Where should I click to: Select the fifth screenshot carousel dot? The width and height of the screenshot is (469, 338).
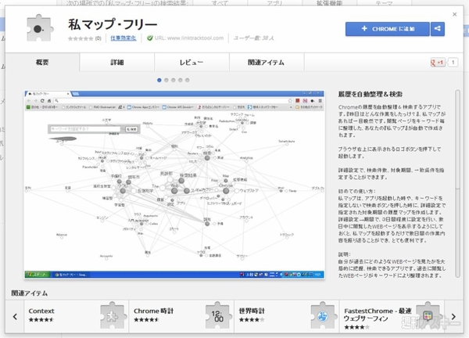point(188,80)
